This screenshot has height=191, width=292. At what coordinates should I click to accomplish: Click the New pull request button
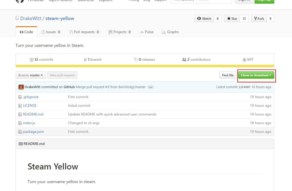click(62, 75)
